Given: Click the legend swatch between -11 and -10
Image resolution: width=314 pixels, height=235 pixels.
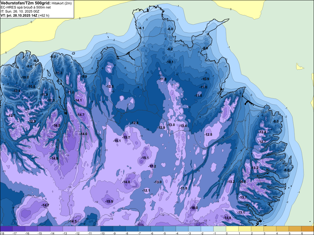Looking at the screenshot, I should point(94,229).
